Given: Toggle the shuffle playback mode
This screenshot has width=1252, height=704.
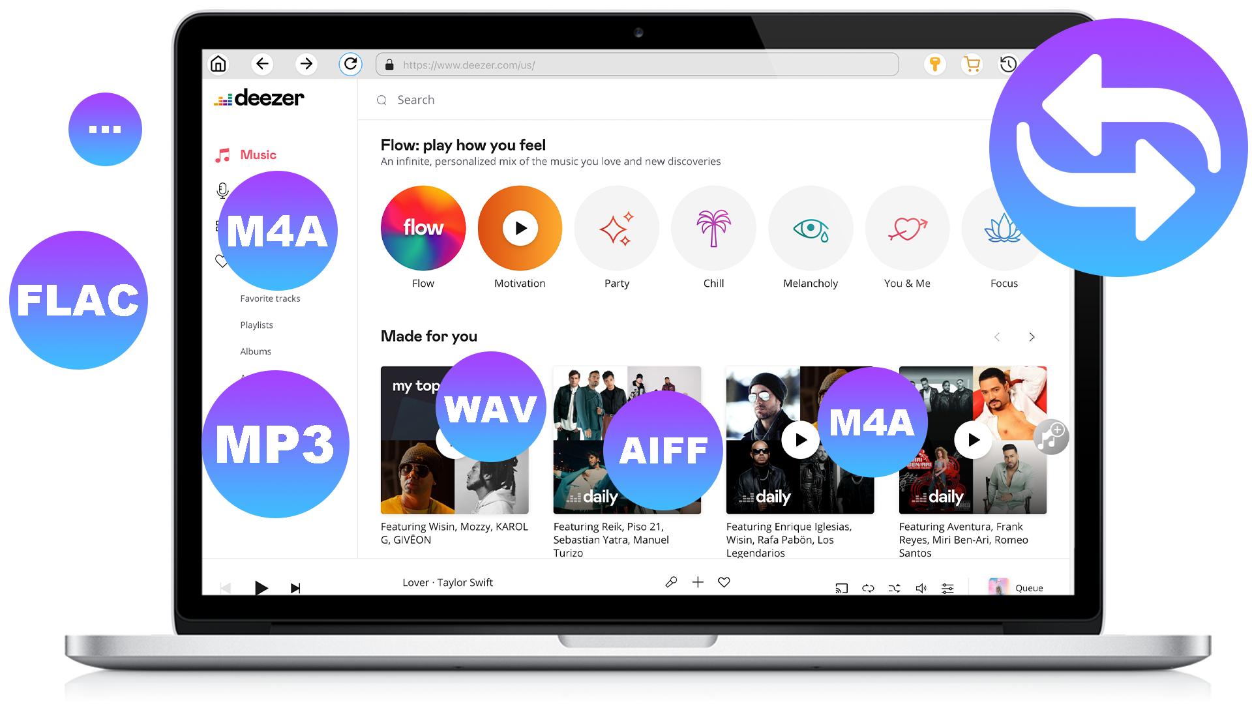Looking at the screenshot, I should pyautogui.click(x=894, y=587).
